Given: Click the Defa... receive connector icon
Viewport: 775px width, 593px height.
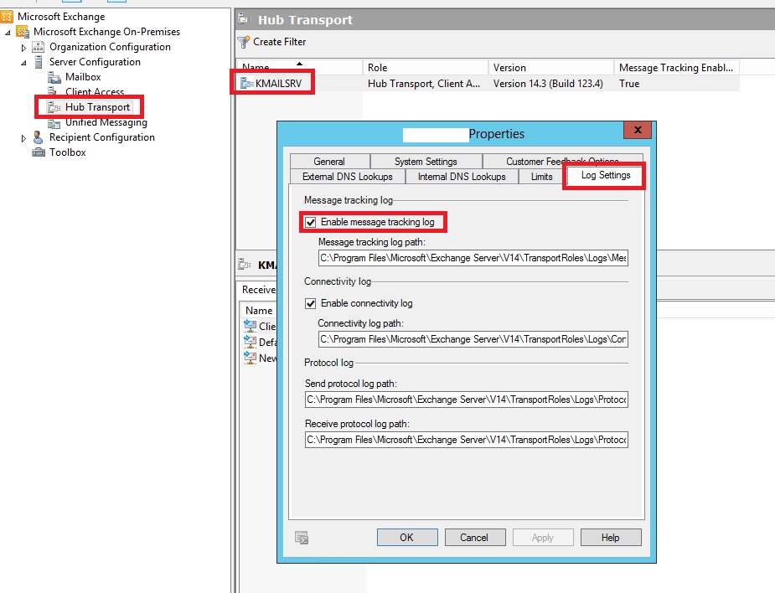Looking at the screenshot, I should 251,342.
